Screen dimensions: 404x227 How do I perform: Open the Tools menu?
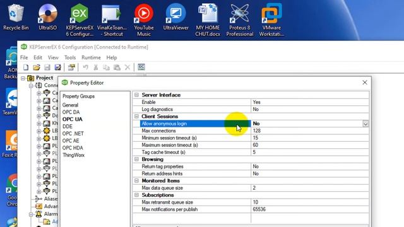pos(70,57)
